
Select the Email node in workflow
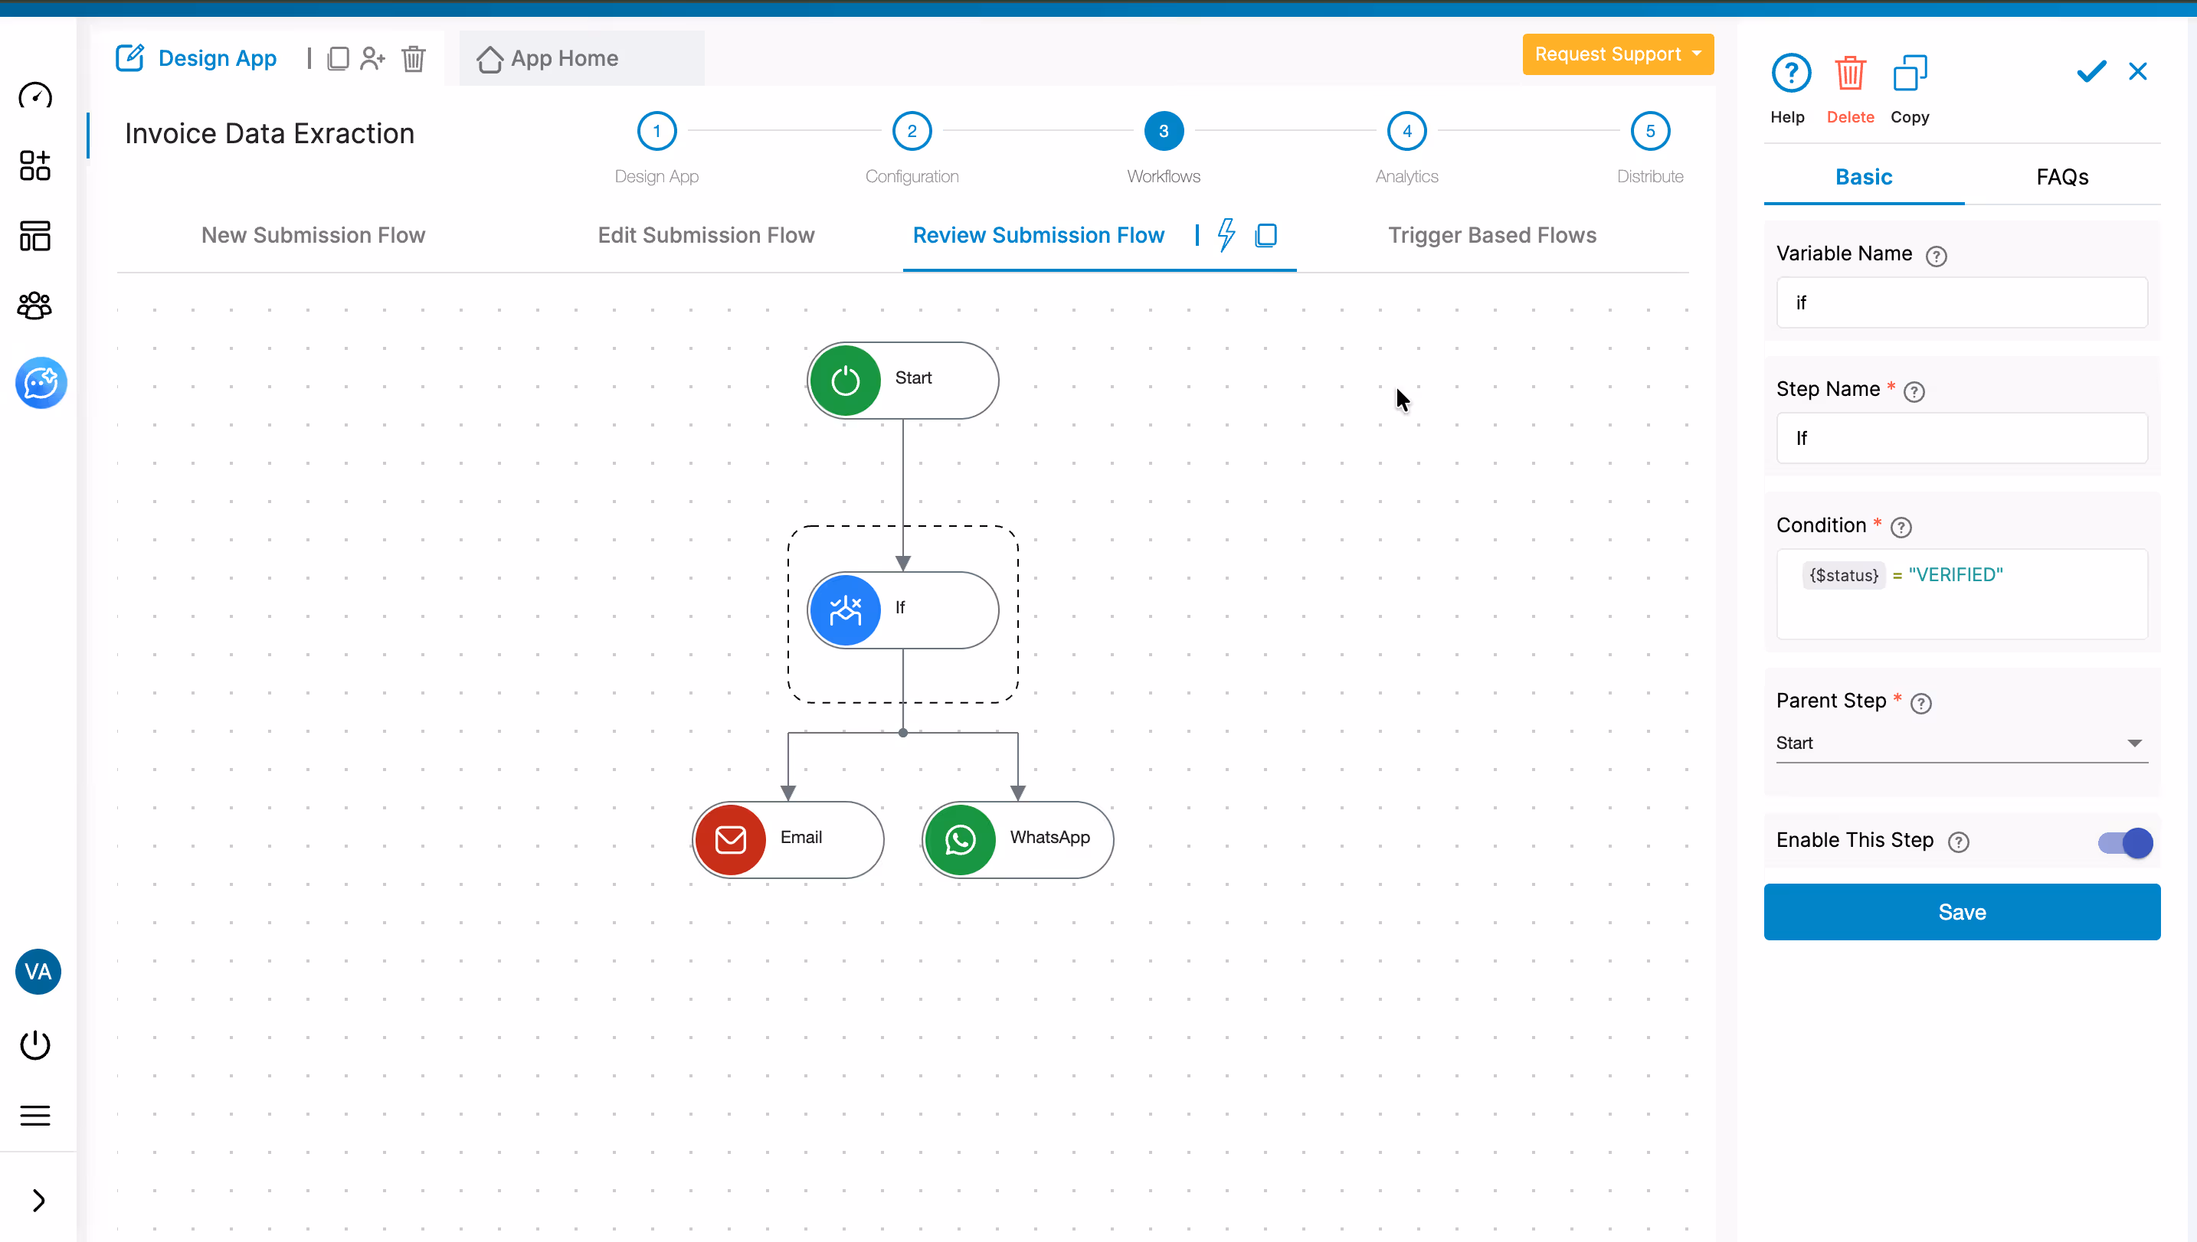[x=787, y=839]
